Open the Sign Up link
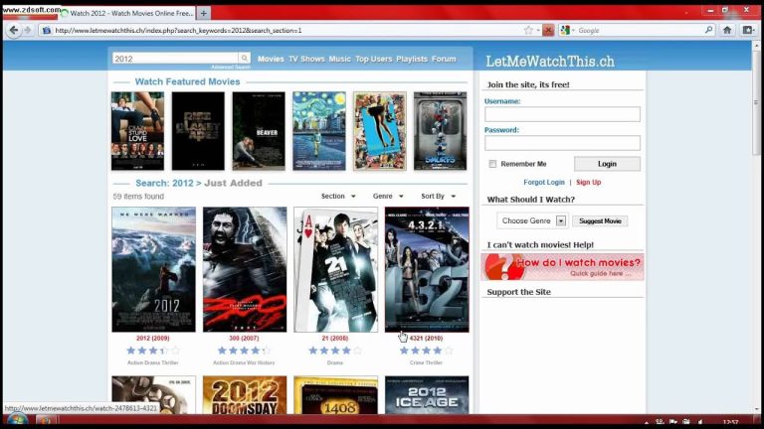 tap(589, 183)
